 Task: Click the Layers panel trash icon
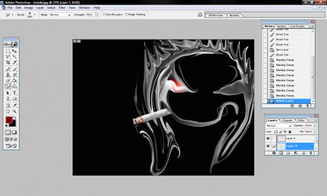pyautogui.click(x=311, y=153)
